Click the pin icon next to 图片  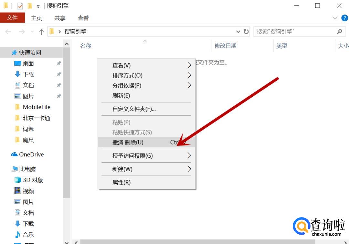point(59,96)
